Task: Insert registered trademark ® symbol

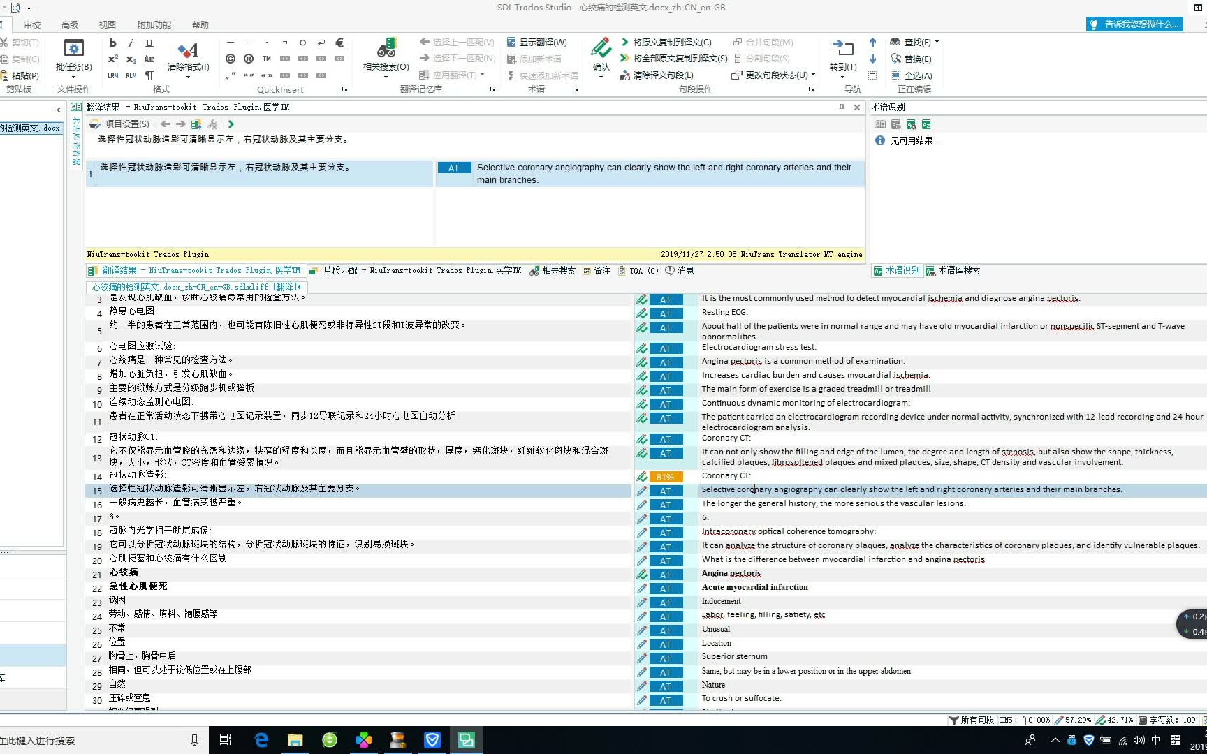Action: 249,59
